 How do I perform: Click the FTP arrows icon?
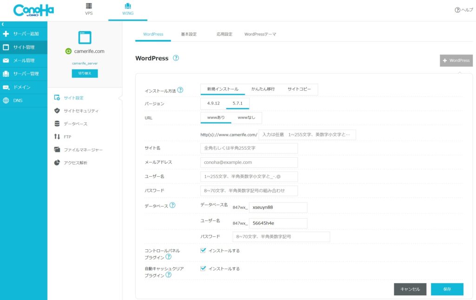pyautogui.click(x=57, y=137)
